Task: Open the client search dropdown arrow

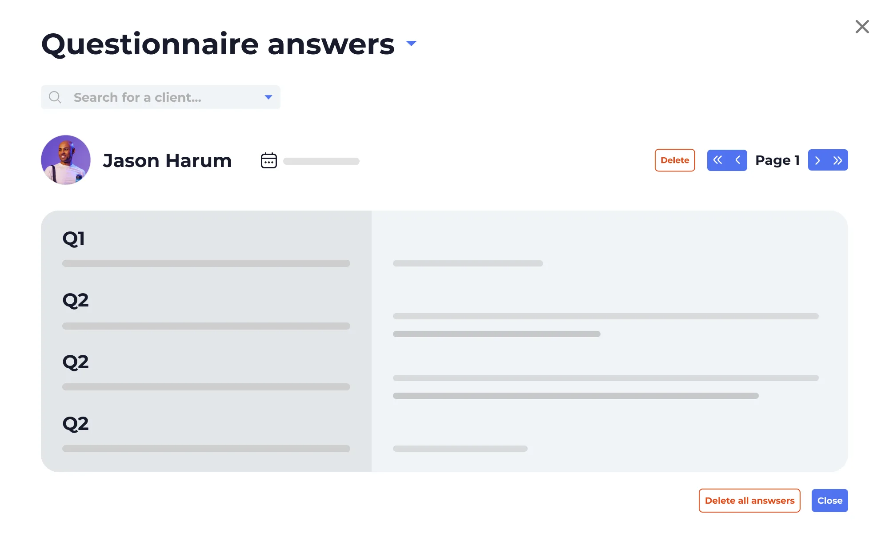Action: (x=268, y=97)
